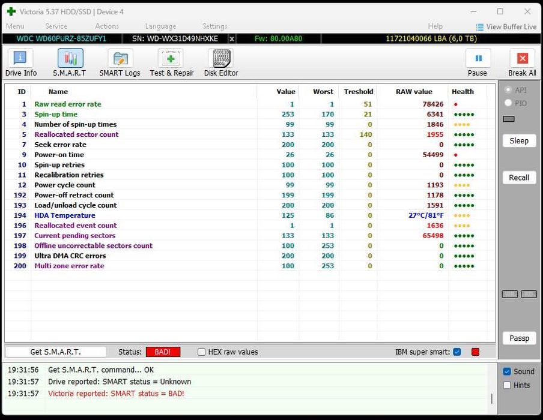543x420 pixels.
Task: Click the raw value 78426
Action: [433, 104]
